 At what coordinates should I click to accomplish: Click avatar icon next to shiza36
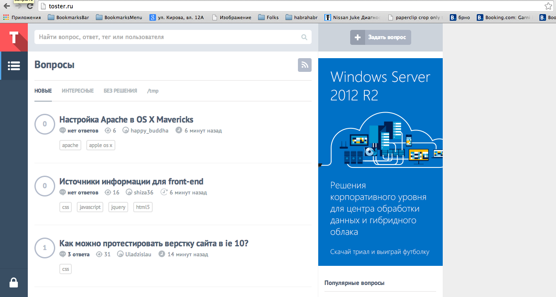point(129,192)
